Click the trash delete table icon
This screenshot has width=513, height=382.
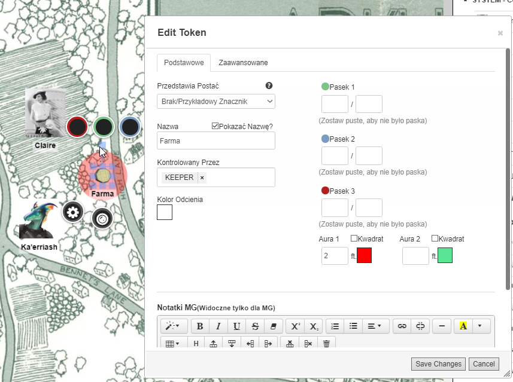[x=326, y=343]
